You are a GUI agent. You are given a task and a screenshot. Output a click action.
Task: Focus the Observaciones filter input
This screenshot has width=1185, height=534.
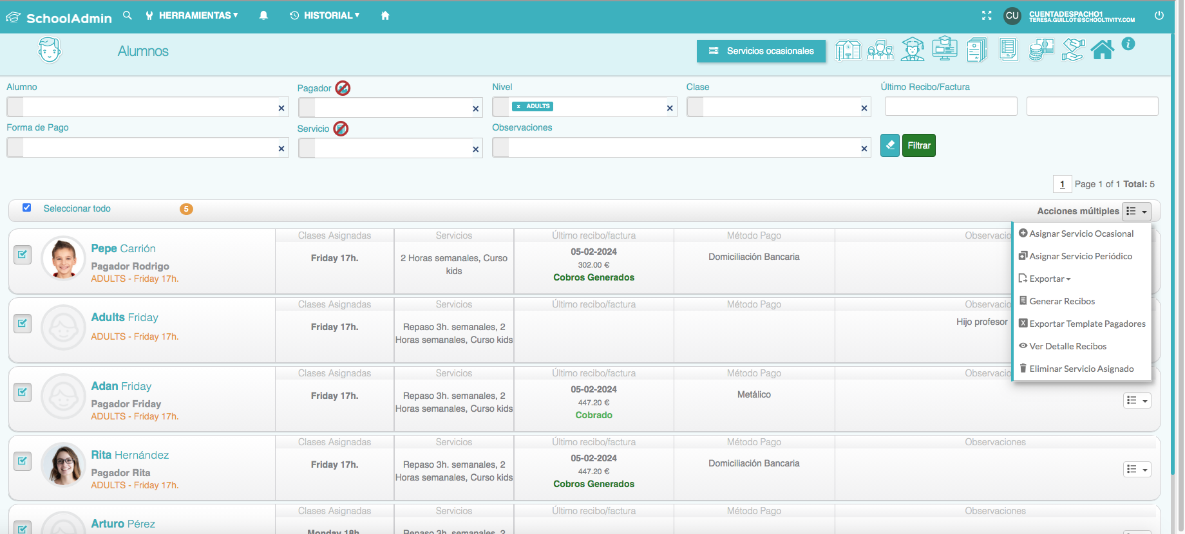tap(681, 147)
